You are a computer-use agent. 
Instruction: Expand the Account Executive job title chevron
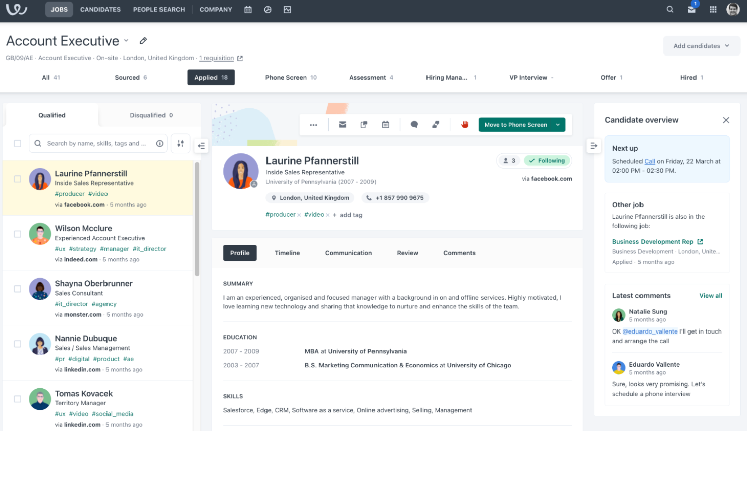pos(126,41)
